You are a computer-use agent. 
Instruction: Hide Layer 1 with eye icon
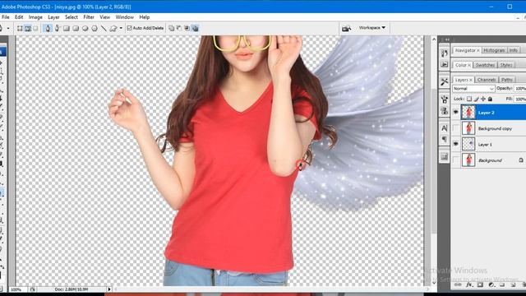pos(455,144)
